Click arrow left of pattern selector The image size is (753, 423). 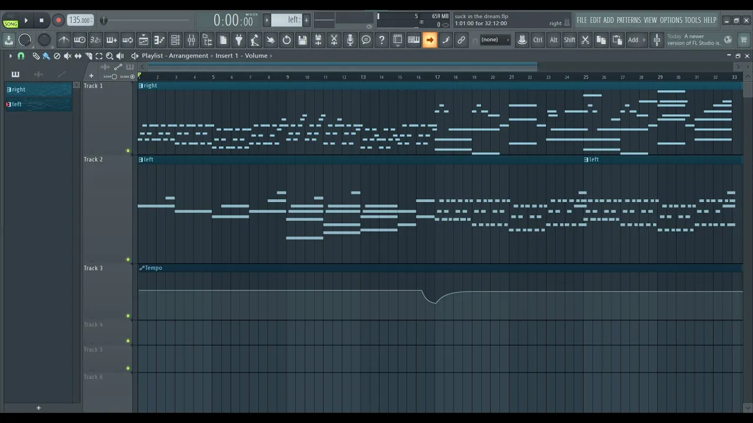click(266, 20)
